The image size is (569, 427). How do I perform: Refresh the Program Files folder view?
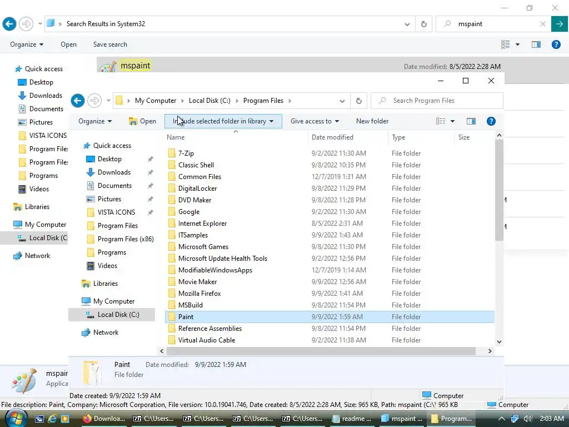(x=358, y=101)
